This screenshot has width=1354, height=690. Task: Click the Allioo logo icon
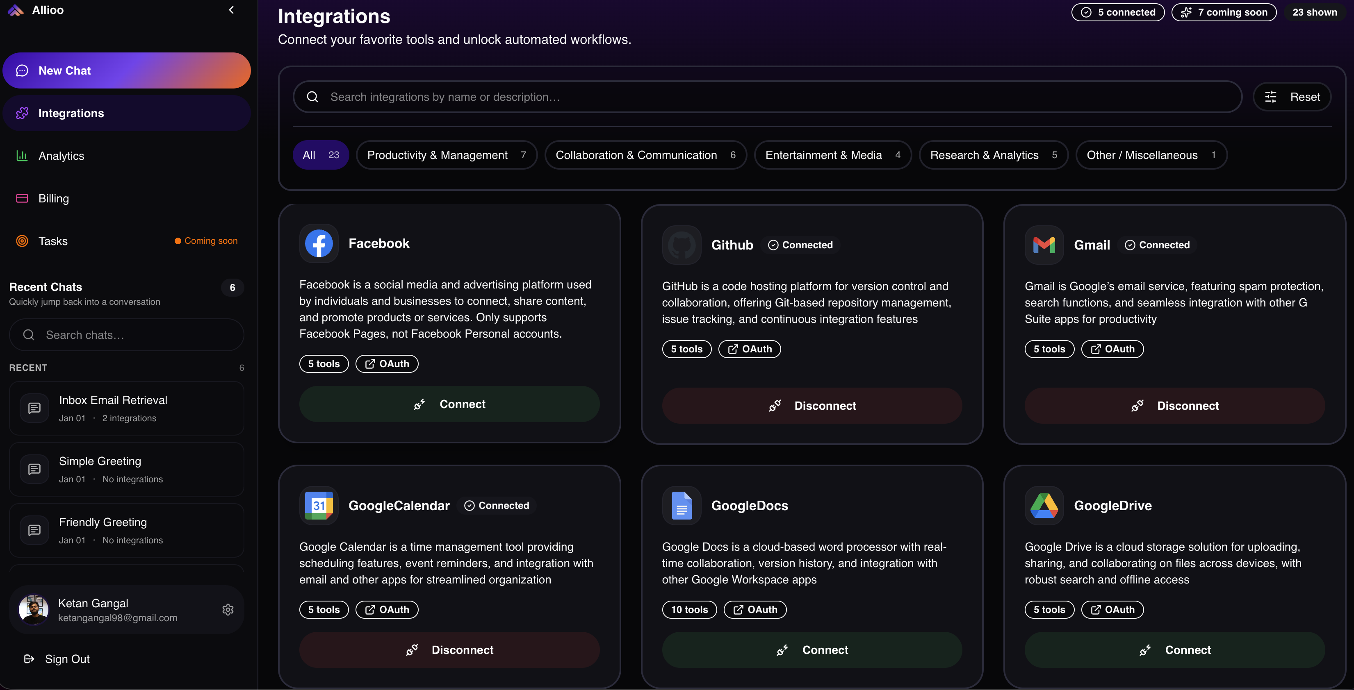[16, 10]
